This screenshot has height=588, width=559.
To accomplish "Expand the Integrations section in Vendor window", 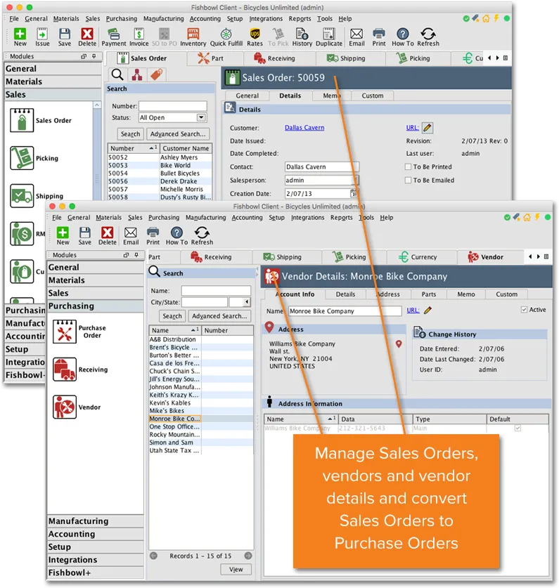I will (96, 559).
